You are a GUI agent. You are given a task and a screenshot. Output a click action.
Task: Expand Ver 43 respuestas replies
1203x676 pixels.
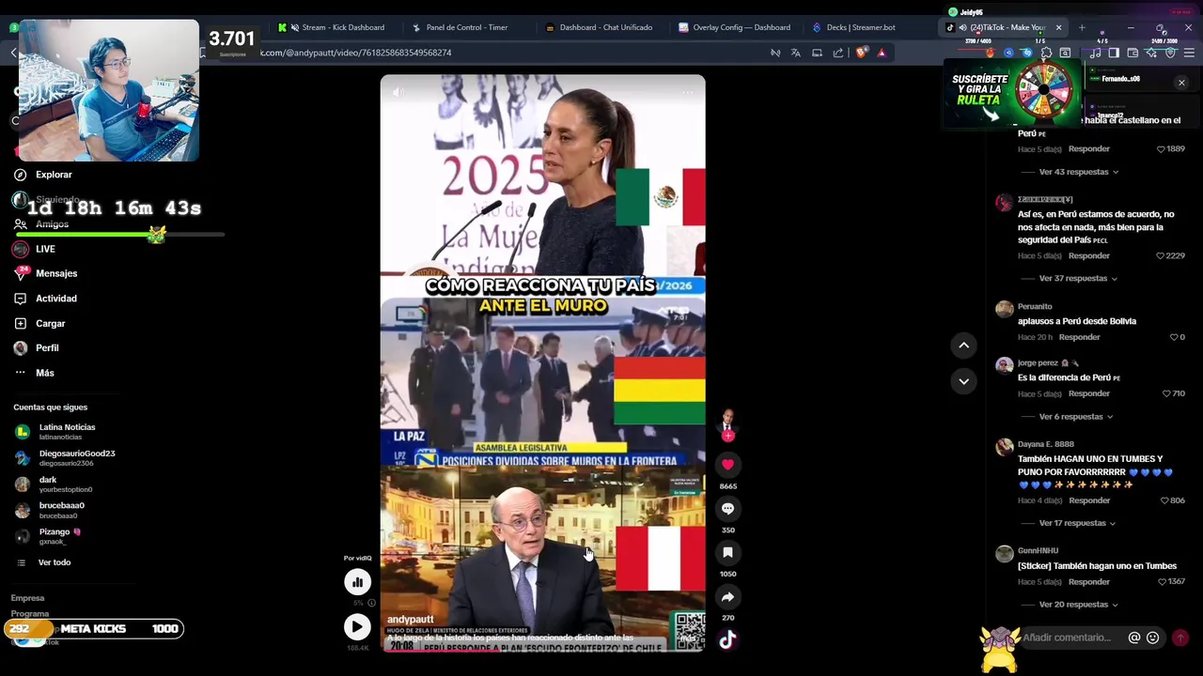(x=1078, y=172)
